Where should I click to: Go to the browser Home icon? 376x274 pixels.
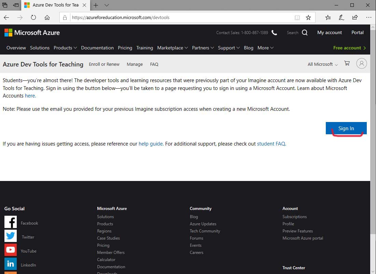47,17
